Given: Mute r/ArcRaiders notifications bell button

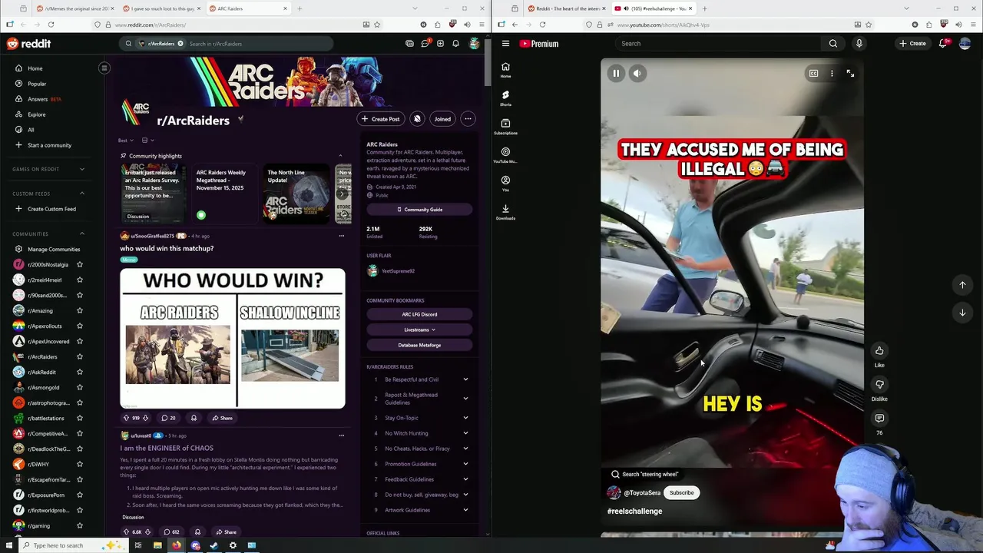Looking at the screenshot, I should coord(417,119).
